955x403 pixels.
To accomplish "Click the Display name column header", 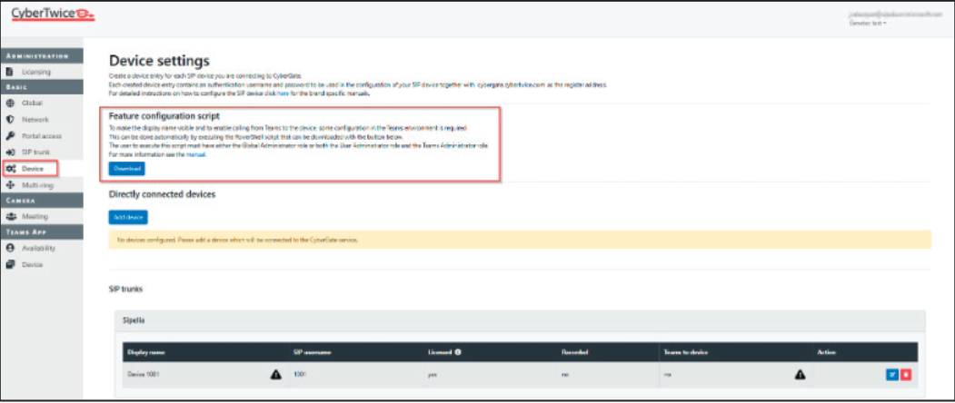I will click(x=146, y=352).
